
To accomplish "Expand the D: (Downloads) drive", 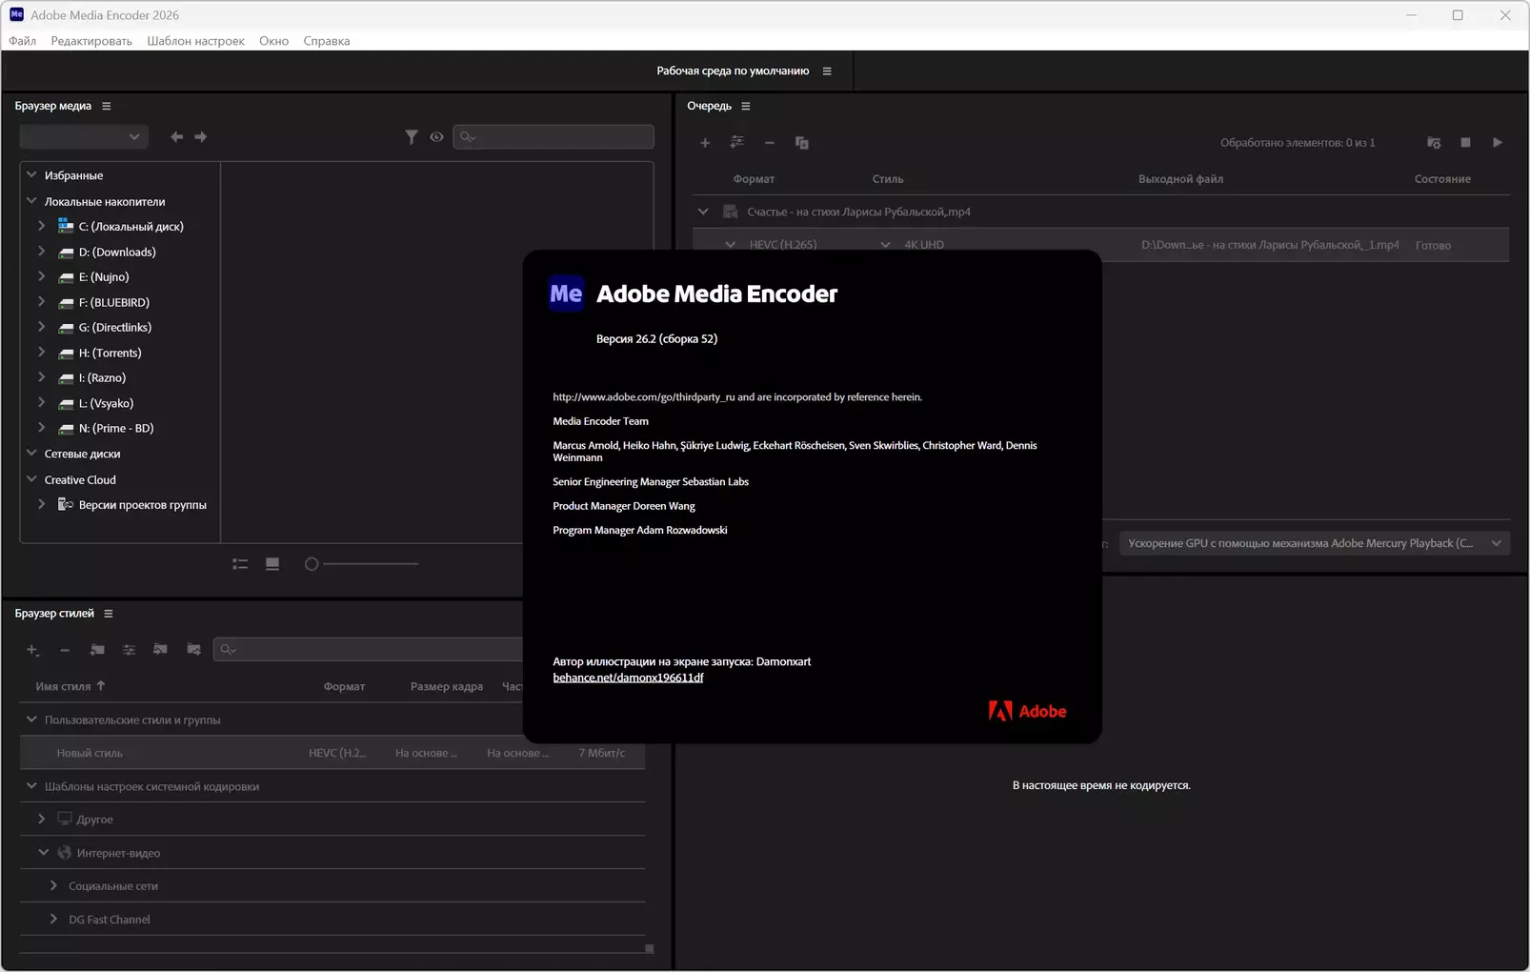I will (x=41, y=252).
